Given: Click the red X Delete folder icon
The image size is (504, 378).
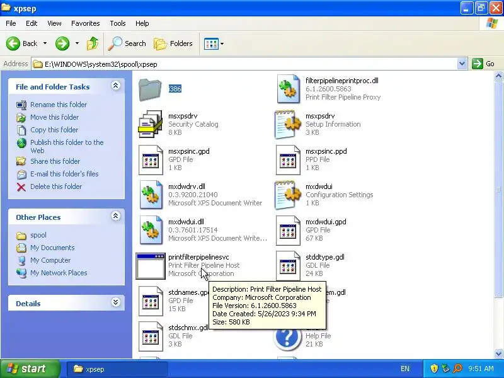Looking at the screenshot, I should pos(21,186).
